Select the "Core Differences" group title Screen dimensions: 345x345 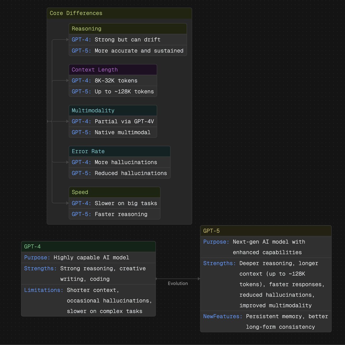click(x=76, y=13)
